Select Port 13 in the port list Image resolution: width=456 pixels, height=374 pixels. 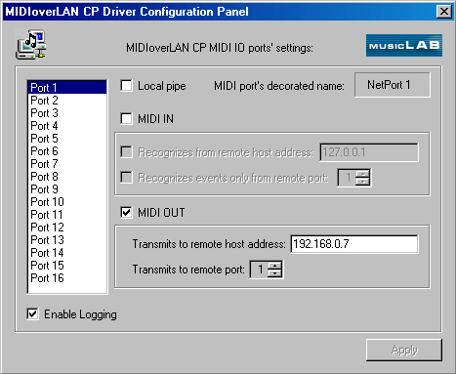tap(67, 240)
